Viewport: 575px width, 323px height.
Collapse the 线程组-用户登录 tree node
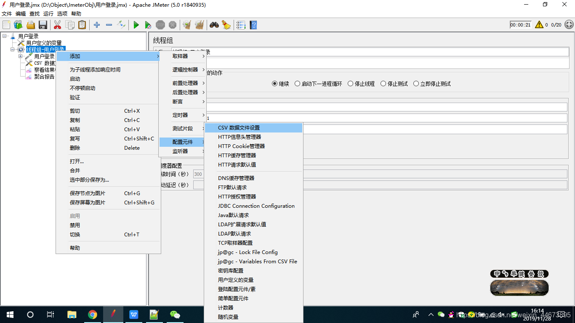pyautogui.click(x=13, y=50)
